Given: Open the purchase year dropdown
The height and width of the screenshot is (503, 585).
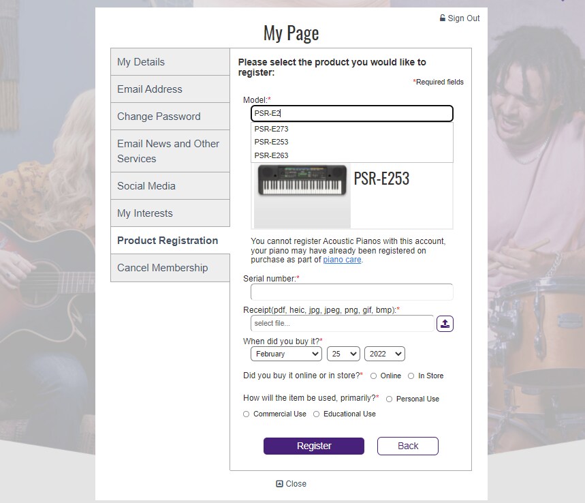Looking at the screenshot, I should pos(385,354).
